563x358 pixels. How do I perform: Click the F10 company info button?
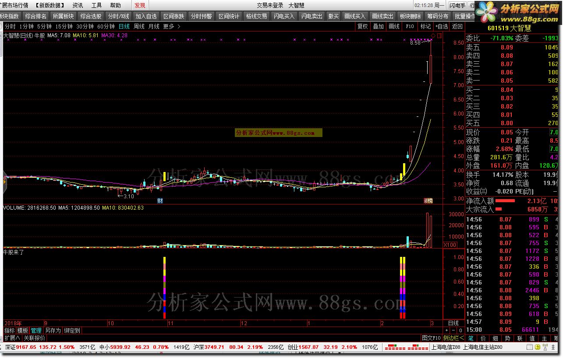[x=410, y=26]
